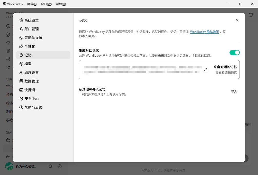This screenshot has width=258, height=175.
Task: Maximize the WorkBuddy window
Action: coord(240,4)
